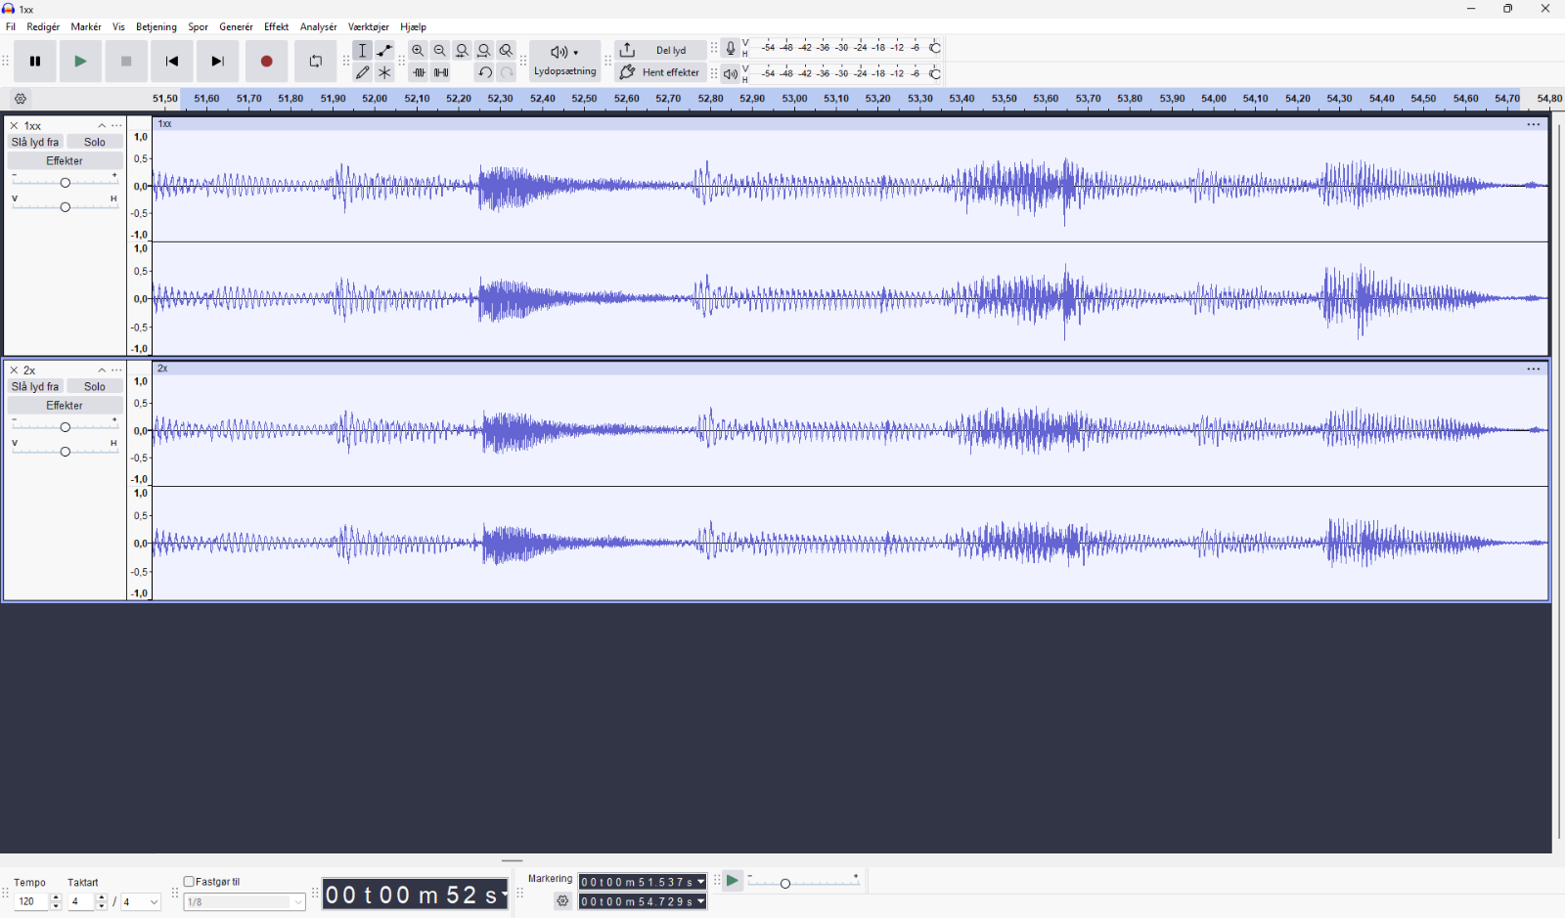Open the 1/8 snap value dropdown
The width and height of the screenshot is (1565, 918).
click(245, 902)
